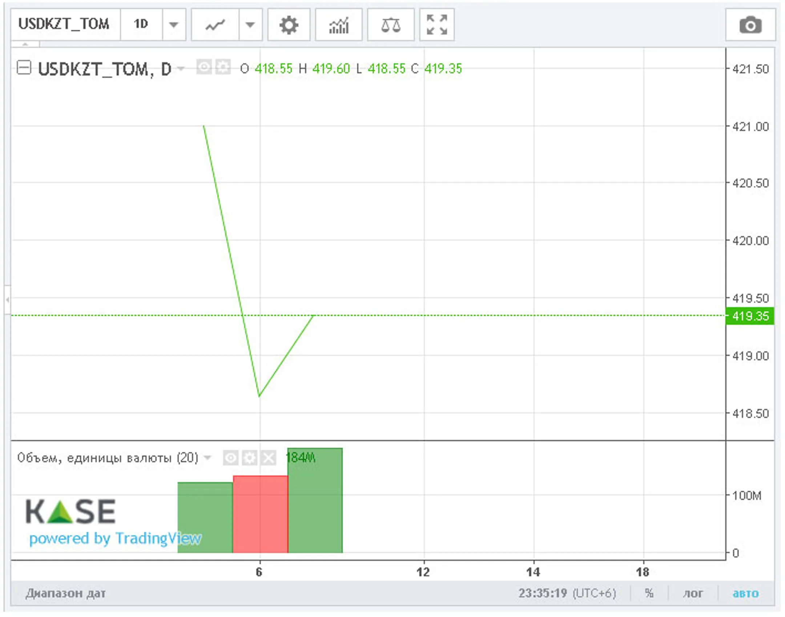Click the 23:35:19 (UTC+6) timezone clock
The image size is (785, 617).
coord(567,593)
